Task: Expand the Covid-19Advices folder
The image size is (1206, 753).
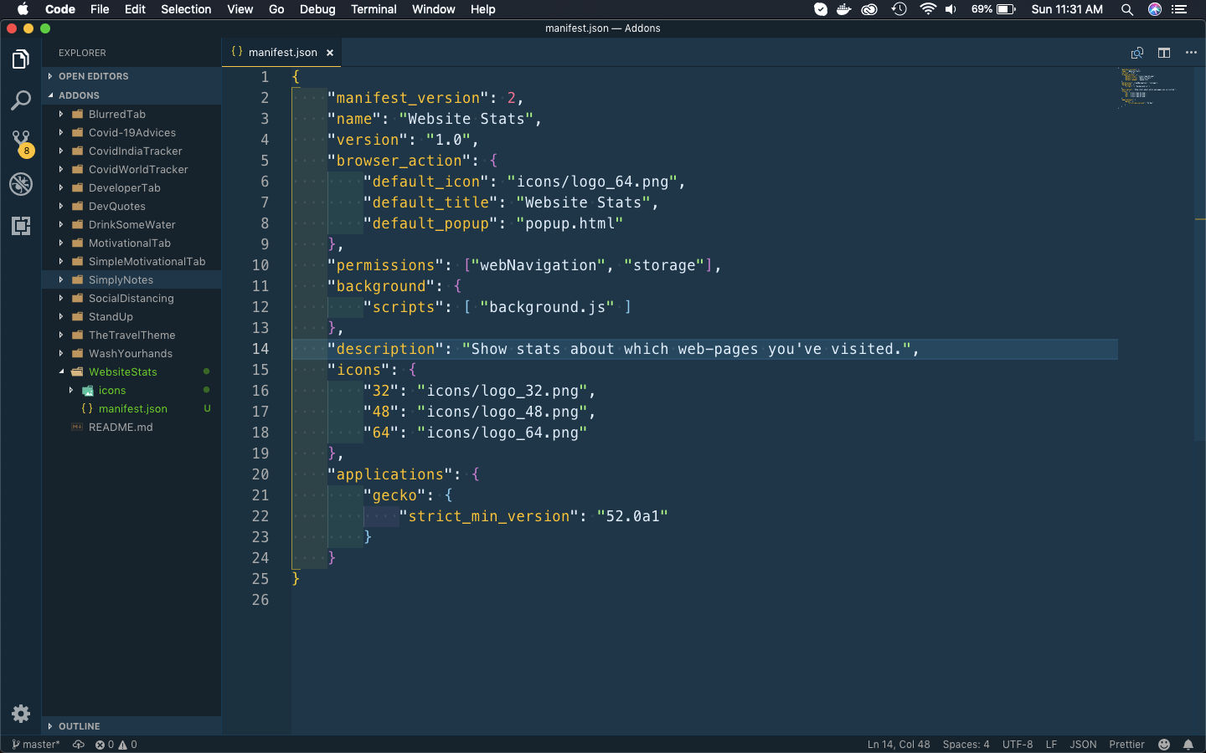Action: click(x=131, y=132)
